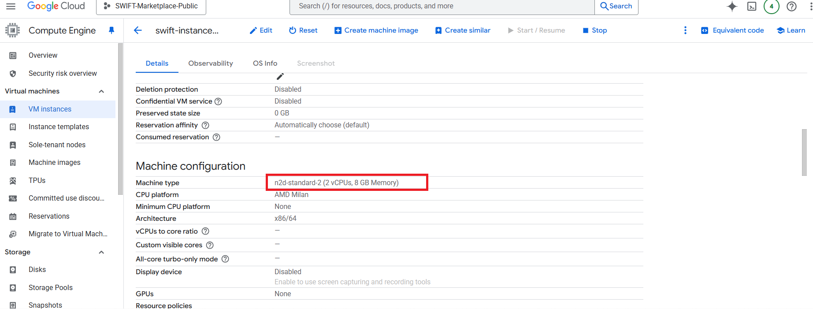Click help icon beside Confidential VM service
Screen dimensions: 813x309
[x=218, y=101]
